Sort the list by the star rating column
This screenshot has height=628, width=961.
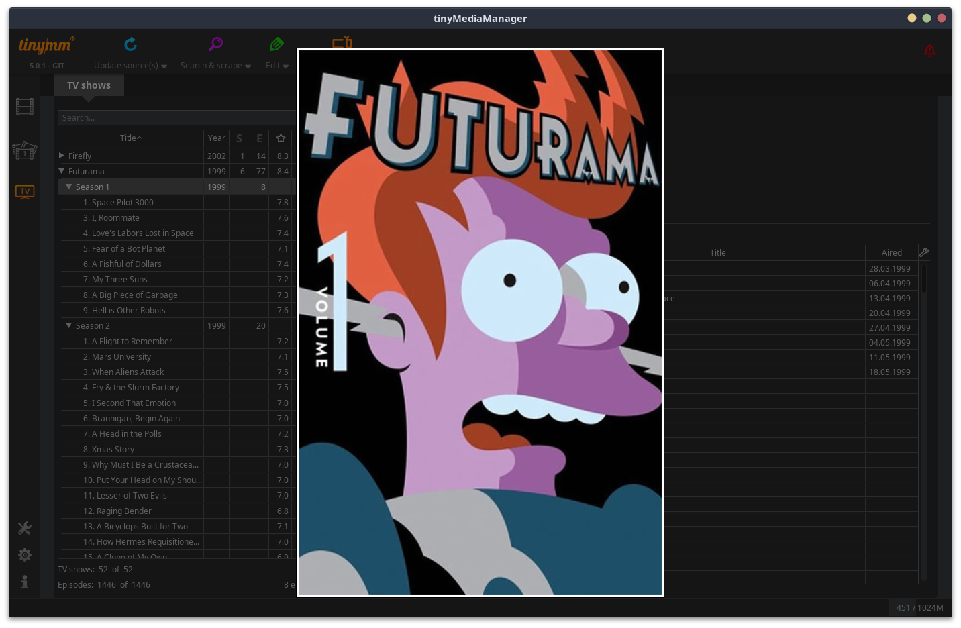[x=281, y=138]
